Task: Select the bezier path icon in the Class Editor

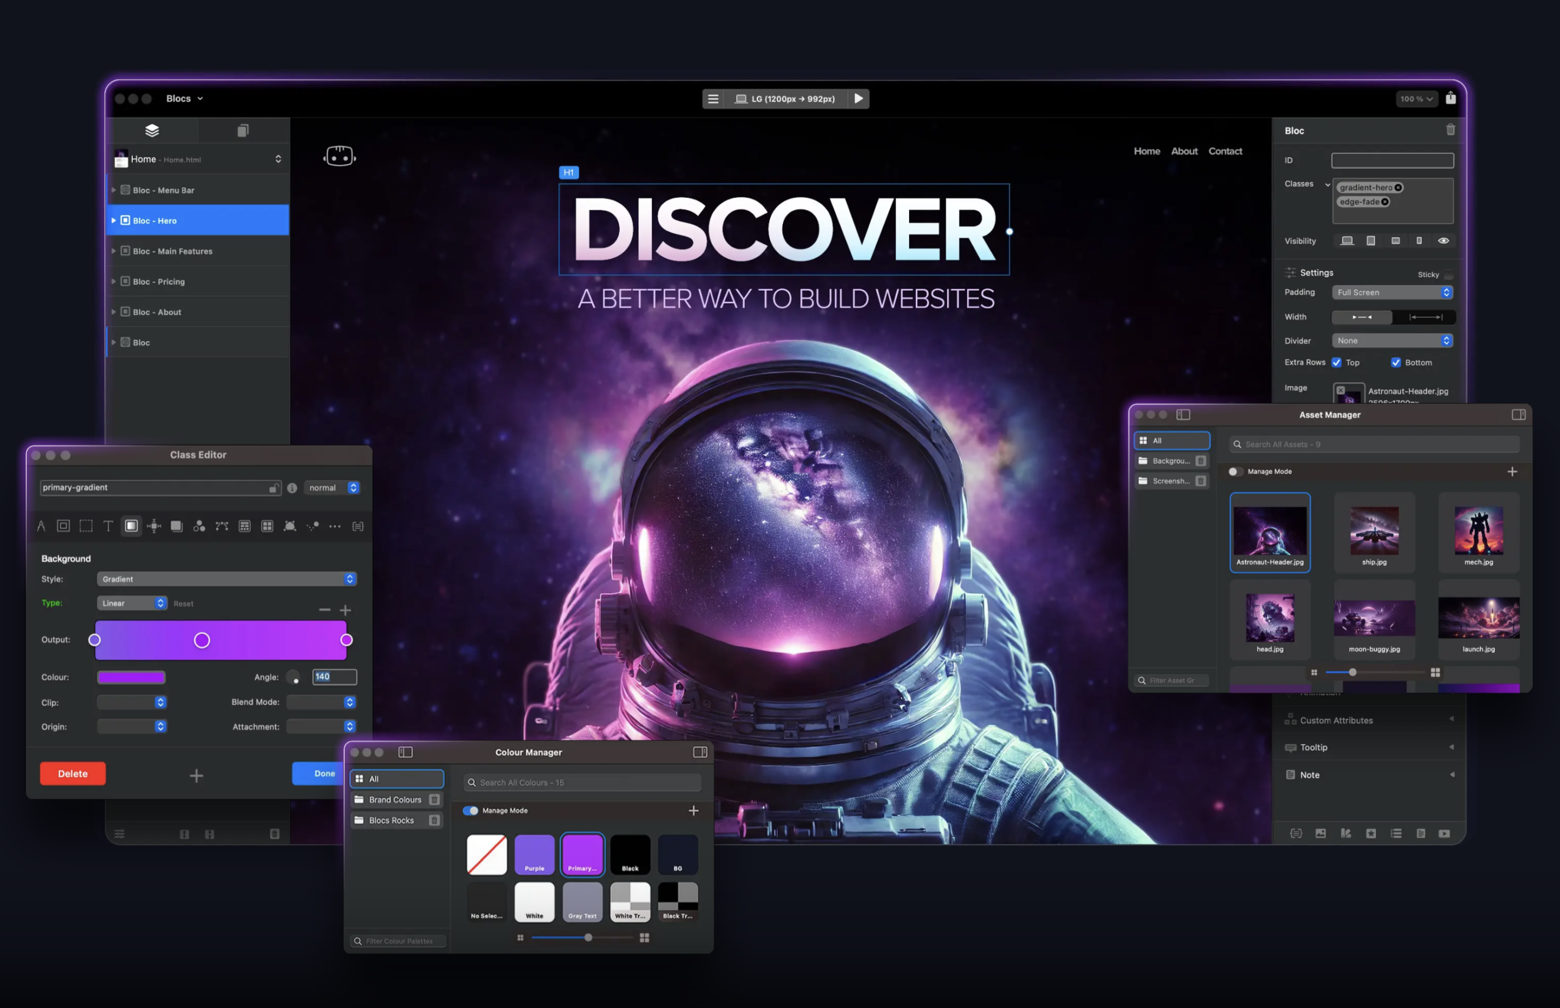Action: [222, 526]
